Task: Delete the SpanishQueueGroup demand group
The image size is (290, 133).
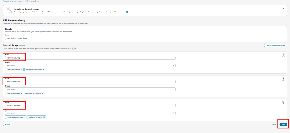Action: tap(283, 103)
